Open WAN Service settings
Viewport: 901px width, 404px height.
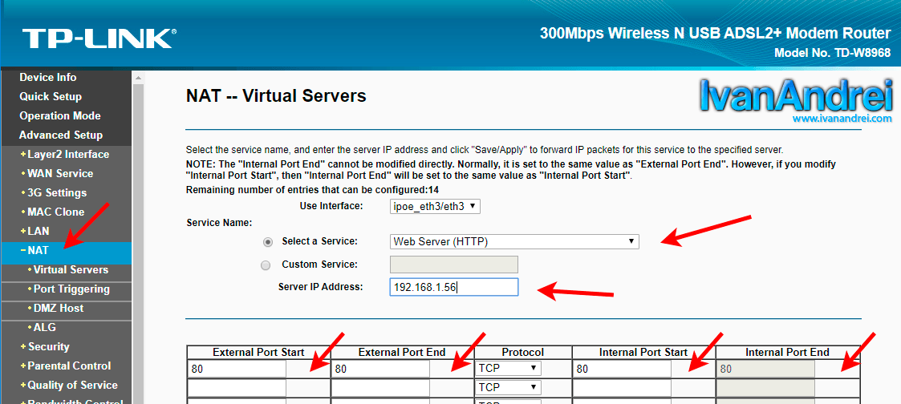[59, 173]
